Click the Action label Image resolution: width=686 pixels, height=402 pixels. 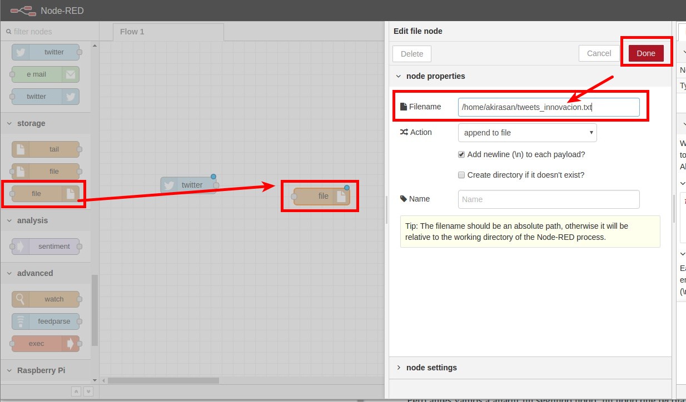click(416, 132)
